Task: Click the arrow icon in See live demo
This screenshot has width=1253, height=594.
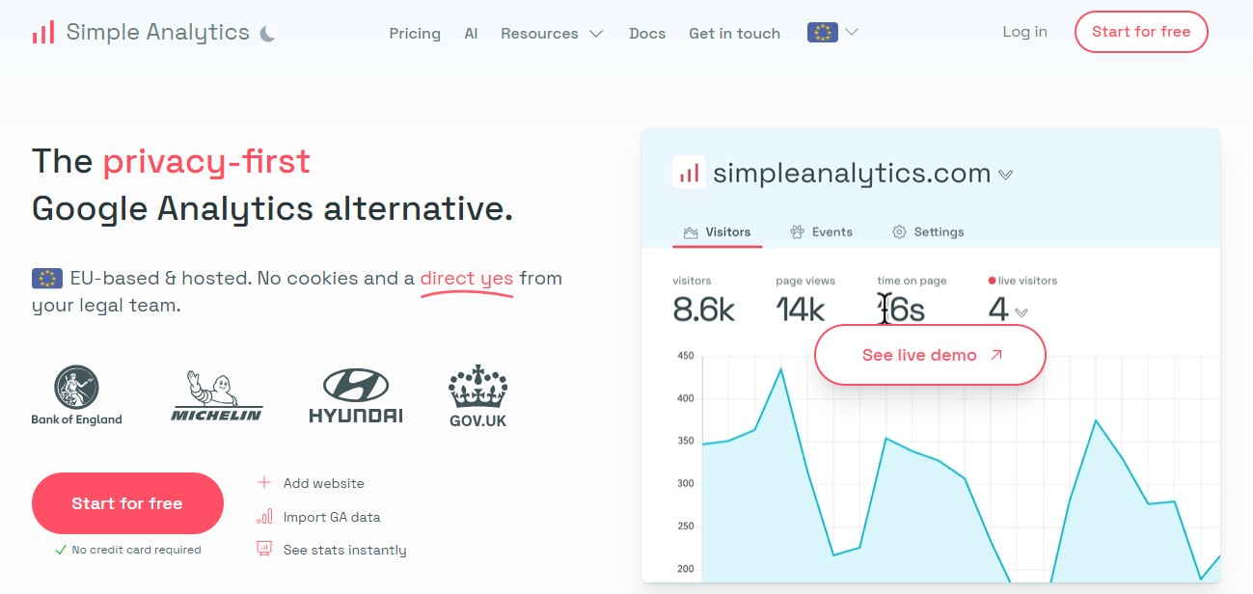Action: 996,355
